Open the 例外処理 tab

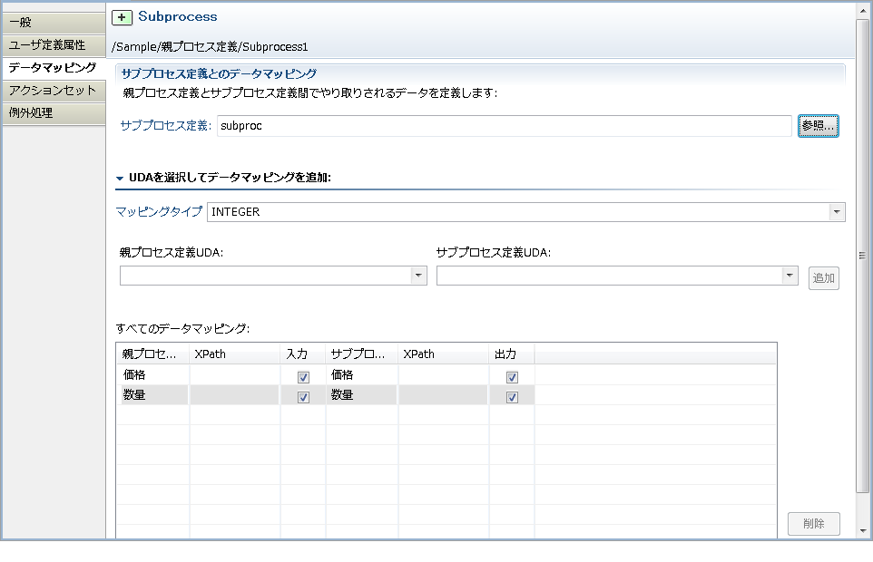pos(54,112)
